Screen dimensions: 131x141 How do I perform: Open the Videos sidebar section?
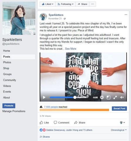[7, 86]
